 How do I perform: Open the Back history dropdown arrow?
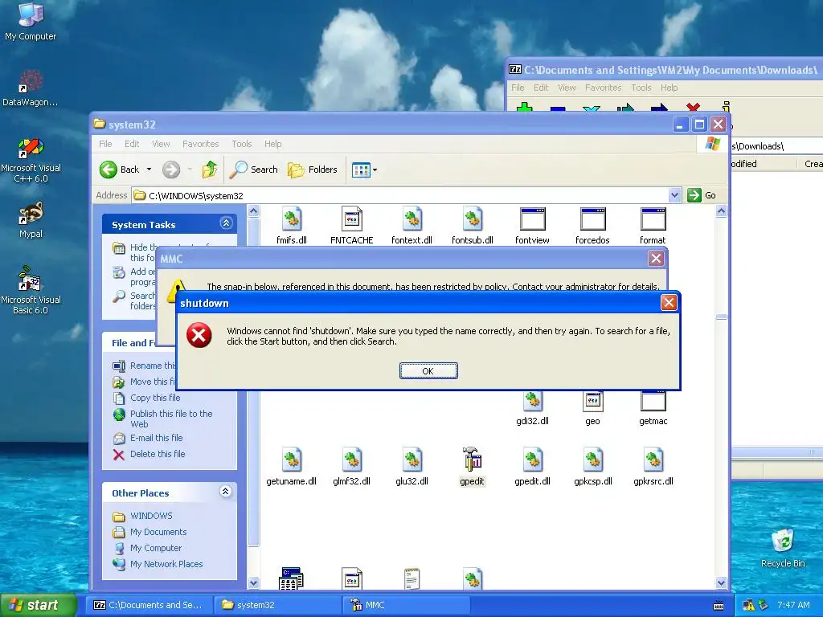(149, 170)
